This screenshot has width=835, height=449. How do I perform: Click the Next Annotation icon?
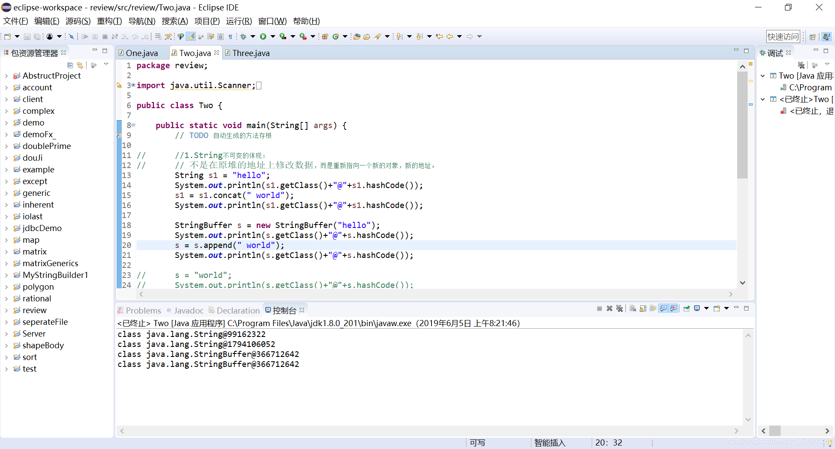click(x=400, y=36)
